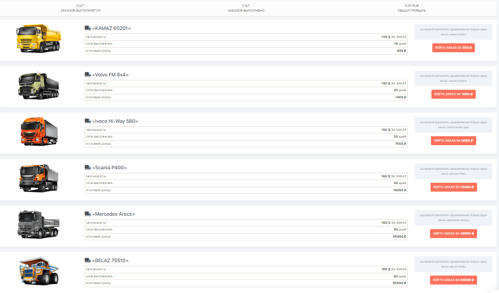Take the Scania order for 10000 ₽
The image size is (499, 293).
pos(453,187)
